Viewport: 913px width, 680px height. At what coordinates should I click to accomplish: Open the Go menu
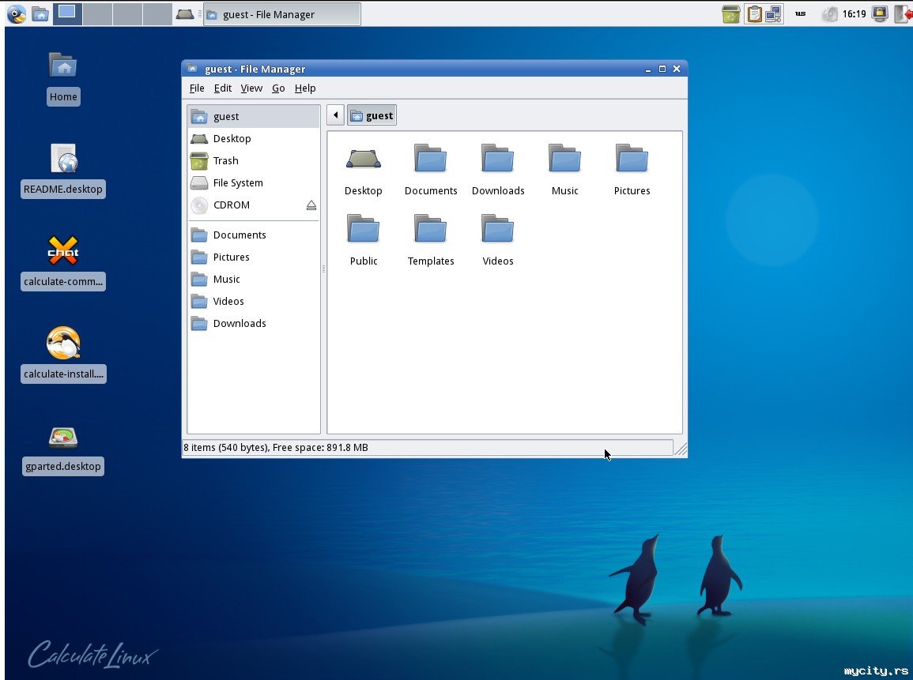point(278,88)
